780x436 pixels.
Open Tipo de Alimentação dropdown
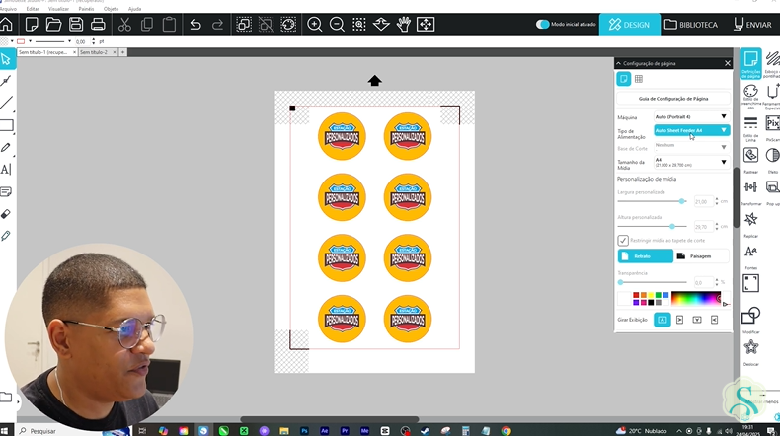pos(691,130)
